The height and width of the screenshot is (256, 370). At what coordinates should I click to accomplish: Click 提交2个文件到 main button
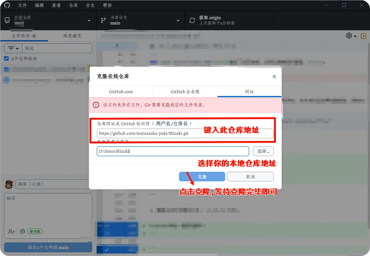[48, 247]
